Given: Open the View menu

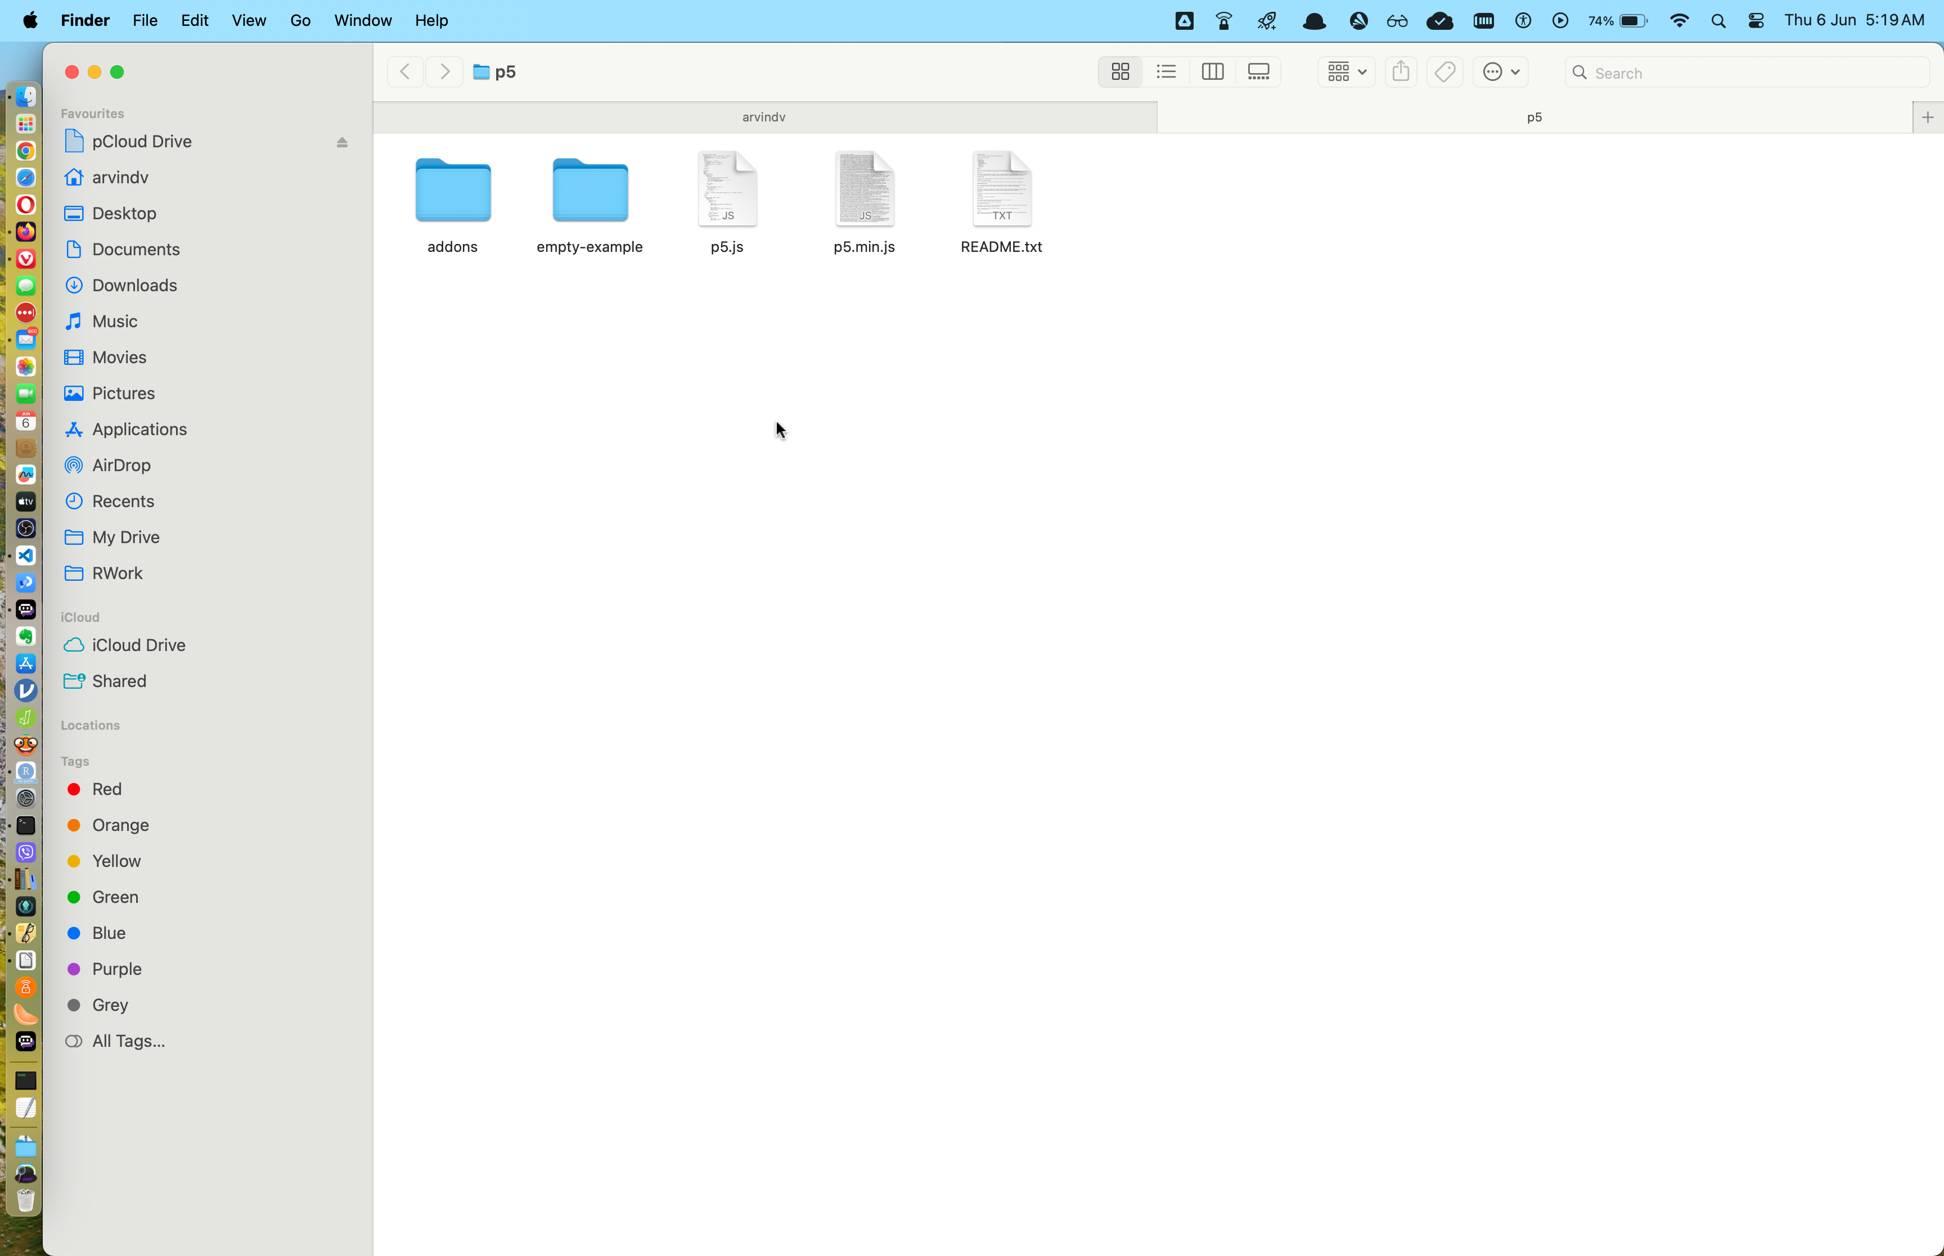Looking at the screenshot, I should [249, 20].
